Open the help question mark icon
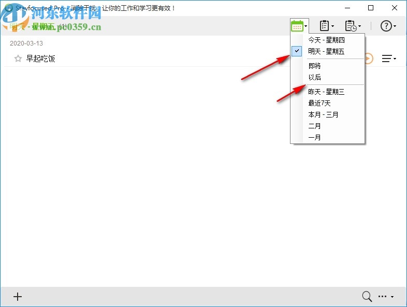407x307 pixels. pos(386,26)
